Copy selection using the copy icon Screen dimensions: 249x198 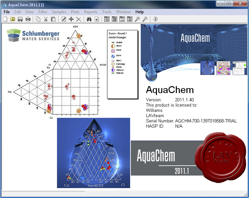point(38,19)
